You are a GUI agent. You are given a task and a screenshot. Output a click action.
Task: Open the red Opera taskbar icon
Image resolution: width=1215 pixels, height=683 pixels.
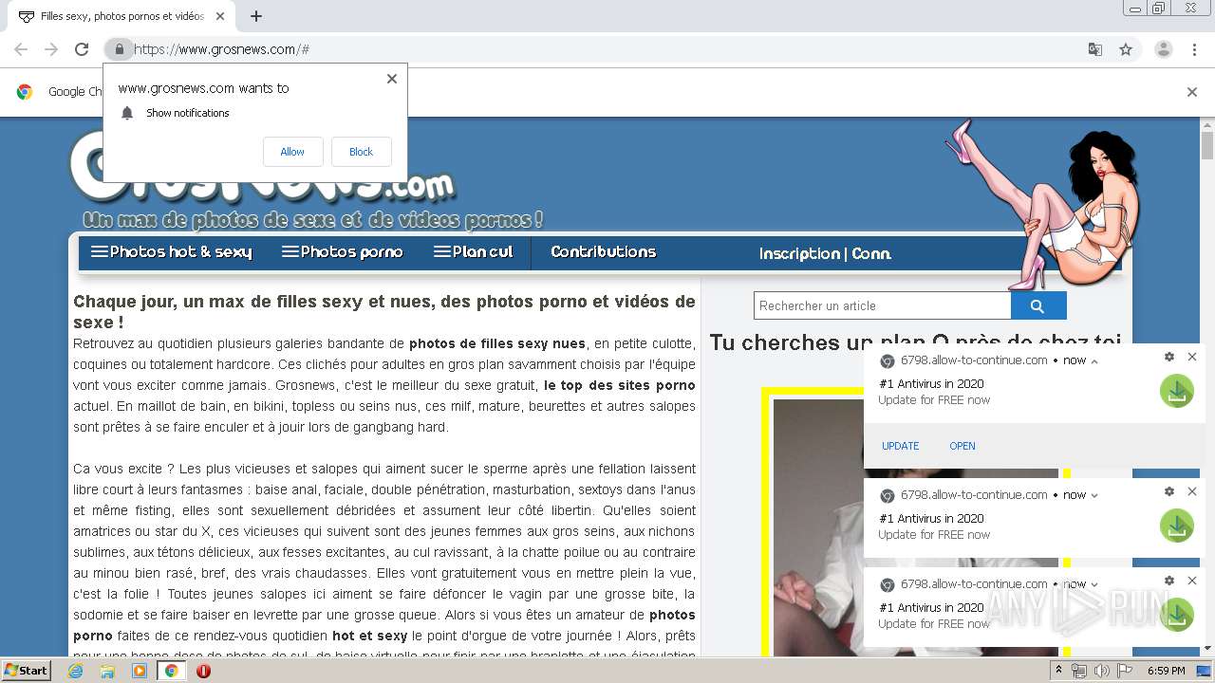[203, 671]
